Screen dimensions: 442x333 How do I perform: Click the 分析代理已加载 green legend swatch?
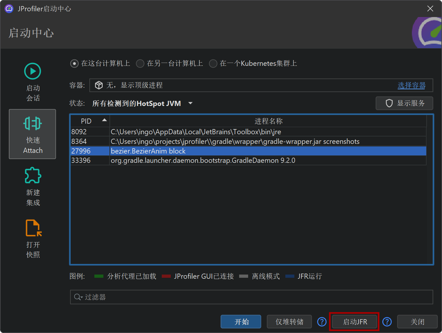click(x=99, y=276)
